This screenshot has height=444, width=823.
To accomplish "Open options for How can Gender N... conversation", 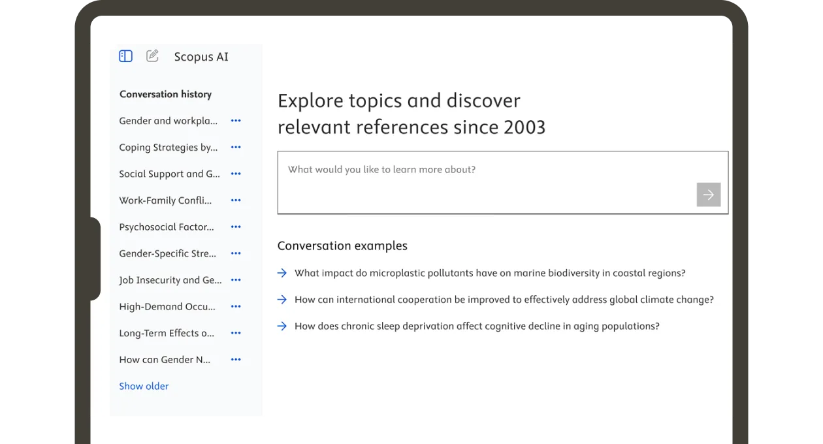I will [x=236, y=359].
